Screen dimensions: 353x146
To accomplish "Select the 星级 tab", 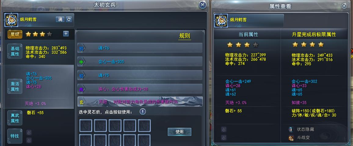I will [15, 34].
